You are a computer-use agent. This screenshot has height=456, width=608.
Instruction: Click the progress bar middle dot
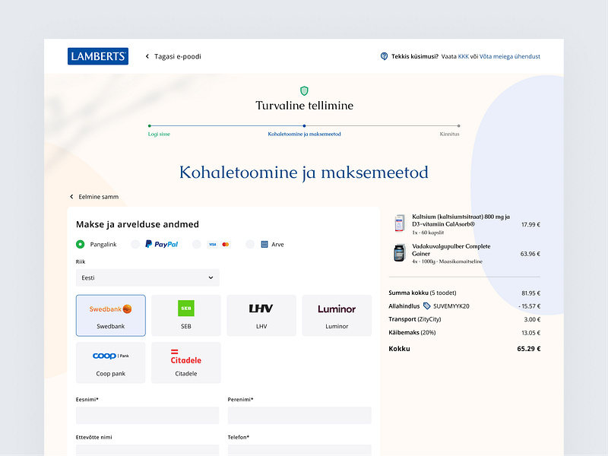click(x=305, y=125)
